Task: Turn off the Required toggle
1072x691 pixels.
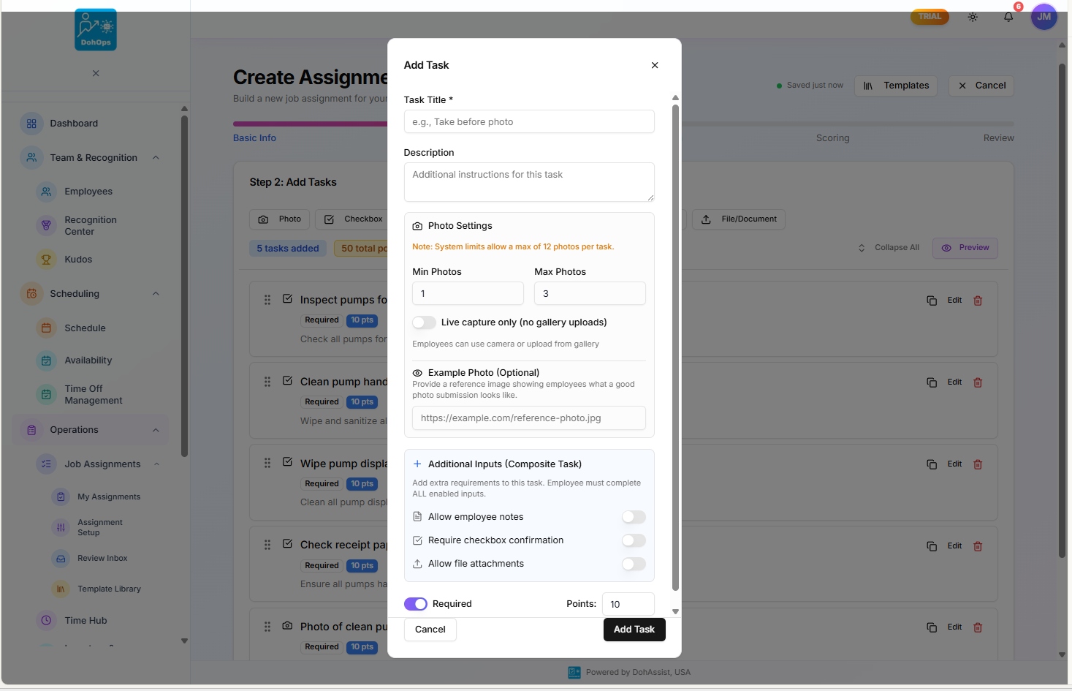Action: 415,604
